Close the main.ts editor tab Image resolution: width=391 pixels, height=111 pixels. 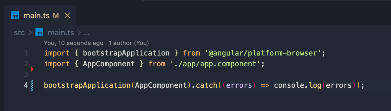coord(68,16)
